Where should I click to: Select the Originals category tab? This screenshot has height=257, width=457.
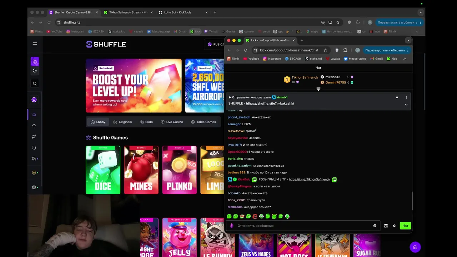122,122
